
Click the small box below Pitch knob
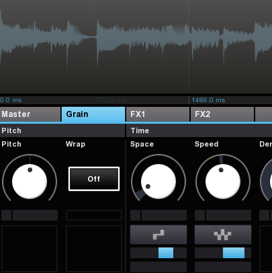pyautogui.click(x=7, y=215)
